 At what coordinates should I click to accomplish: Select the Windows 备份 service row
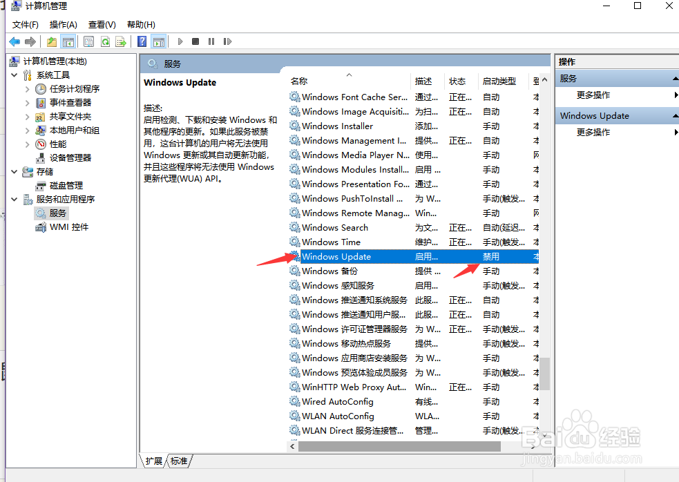pyautogui.click(x=414, y=271)
